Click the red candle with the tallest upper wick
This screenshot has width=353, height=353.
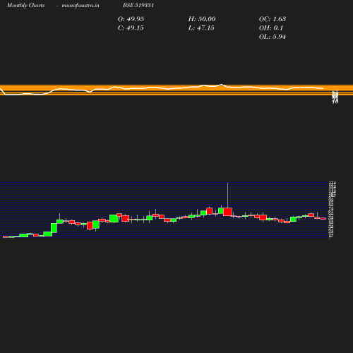227,212
